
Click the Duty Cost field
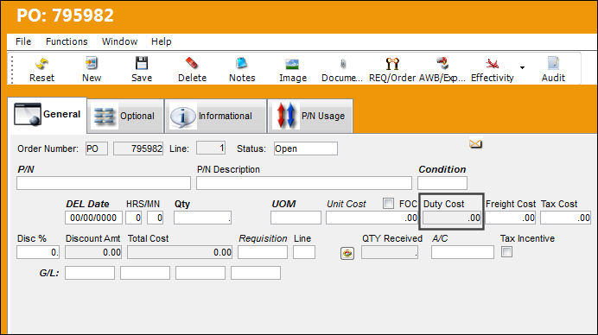pos(452,218)
